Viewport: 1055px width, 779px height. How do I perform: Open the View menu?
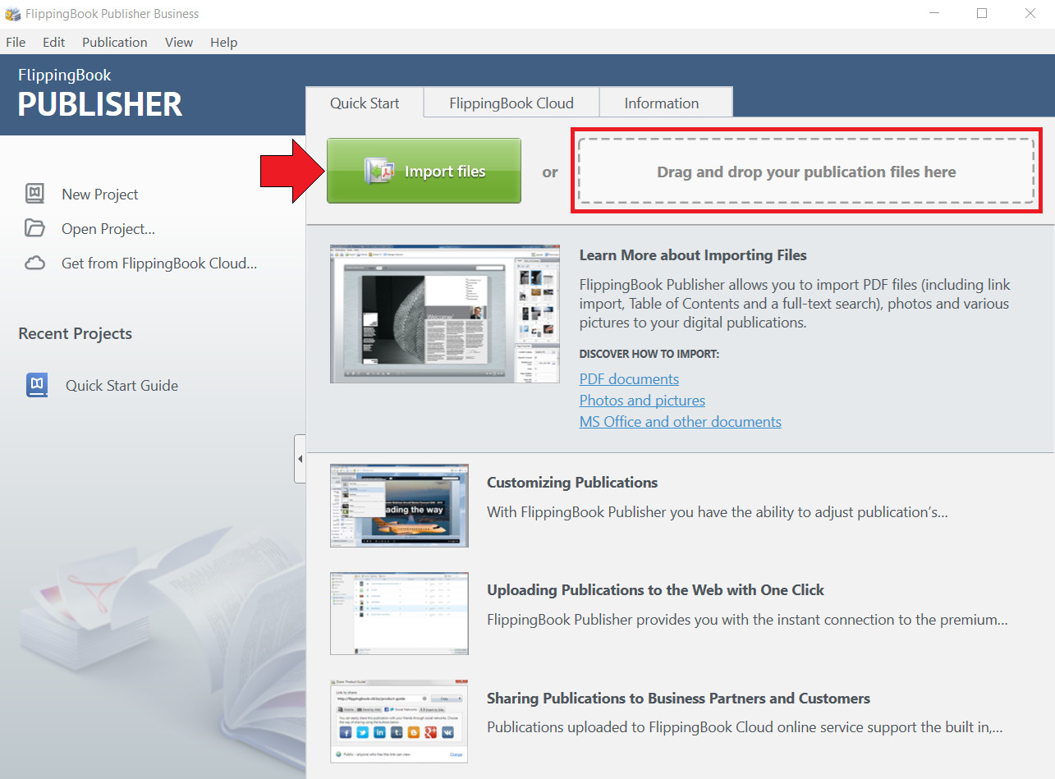pos(179,42)
